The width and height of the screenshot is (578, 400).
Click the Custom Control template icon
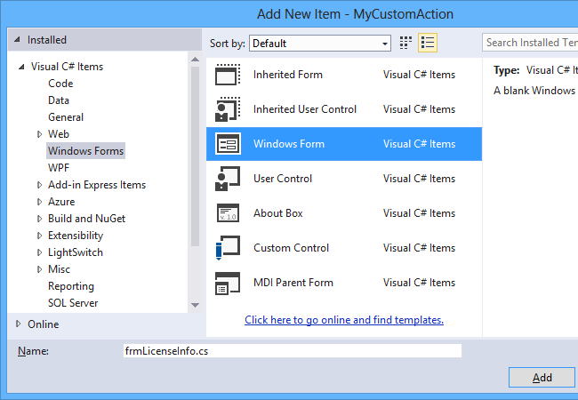coord(228,247)
